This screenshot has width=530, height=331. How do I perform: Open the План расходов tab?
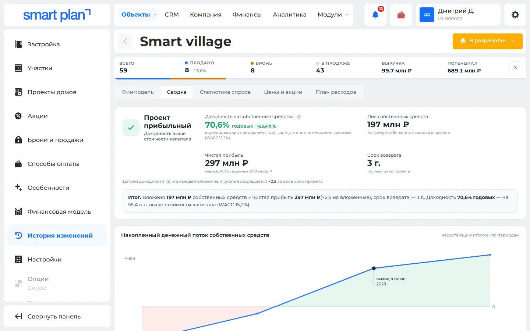click(336, 92)
